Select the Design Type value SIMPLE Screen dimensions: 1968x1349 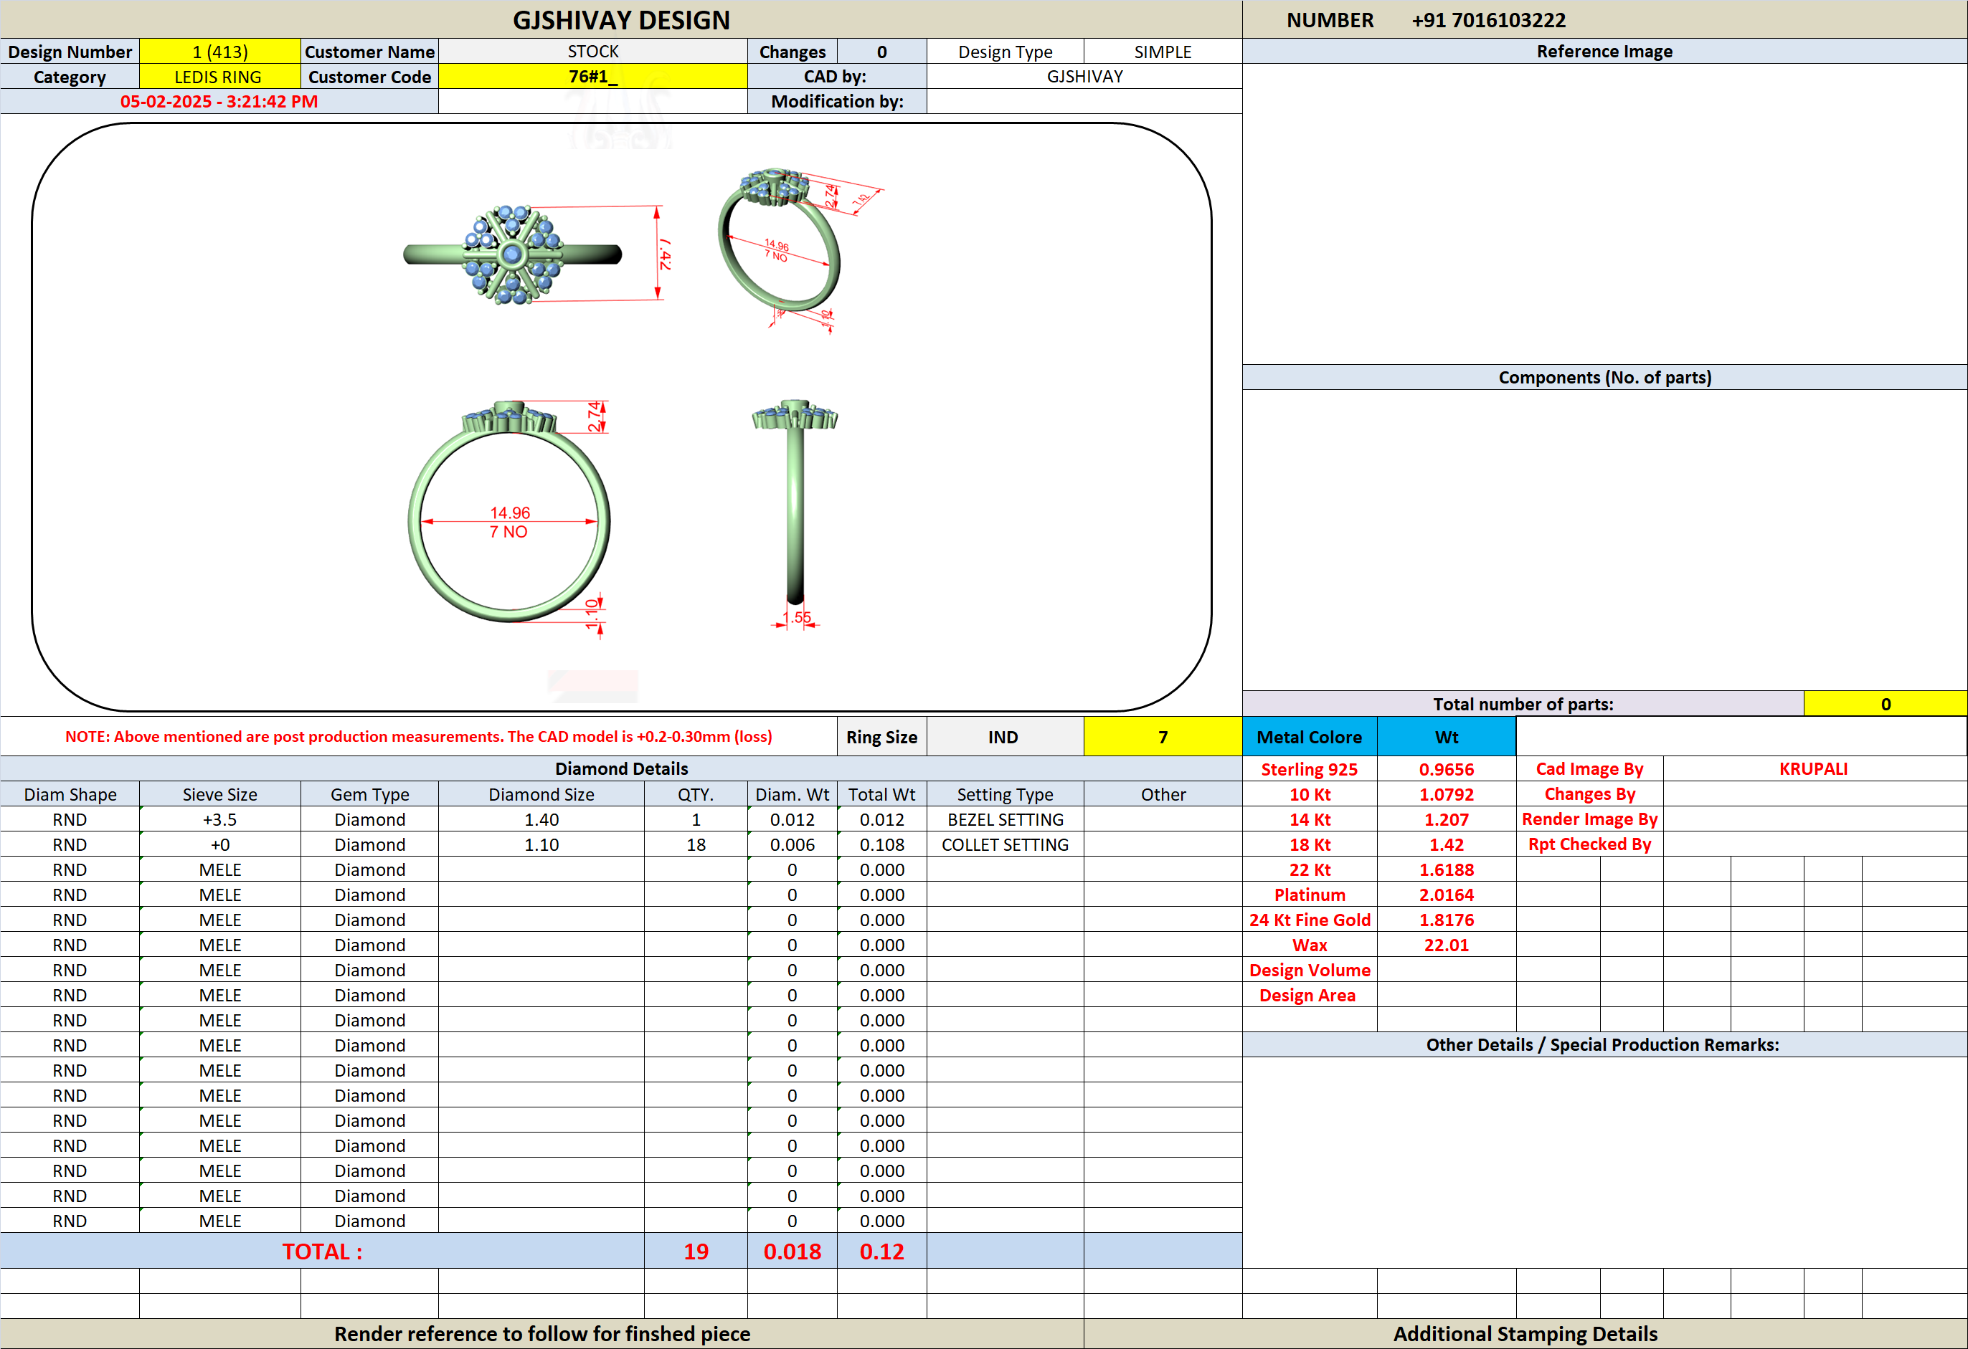[x=1163, y=52]
